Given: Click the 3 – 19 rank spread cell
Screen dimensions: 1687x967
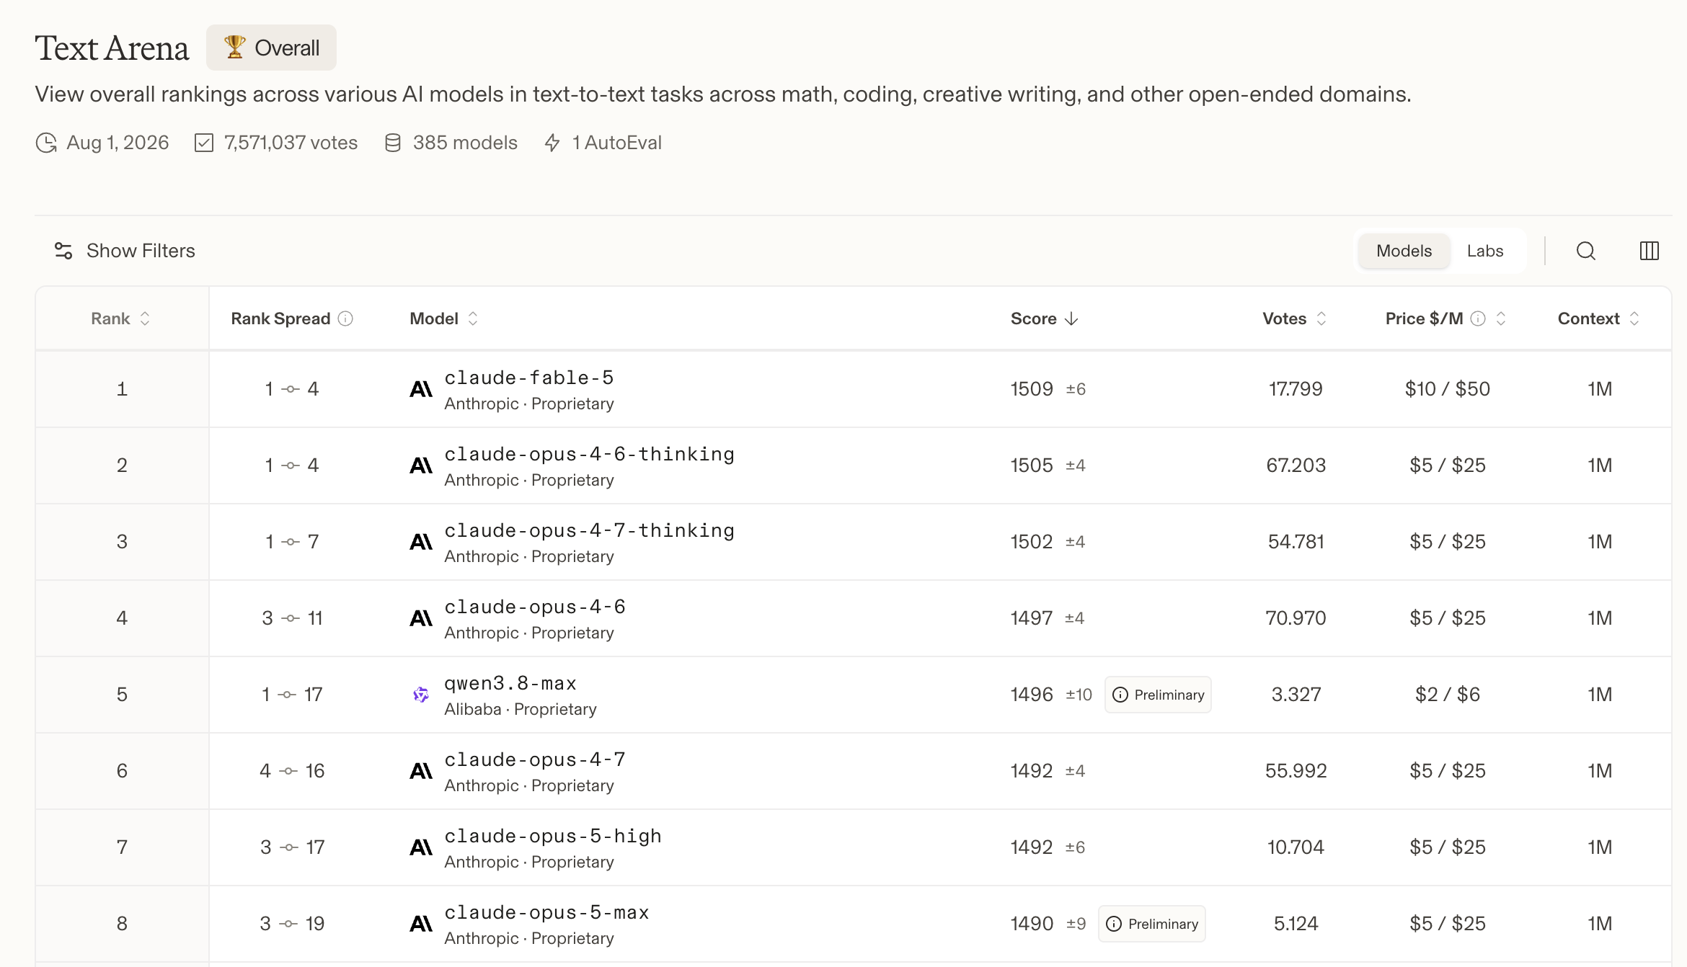Looking at the screenshot, I should coord(292,924).
